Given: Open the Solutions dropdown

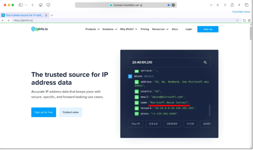Looking at the screenshot, I should (110, 29).
